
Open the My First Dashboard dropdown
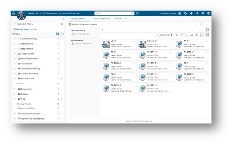click(x=78, y=13)
